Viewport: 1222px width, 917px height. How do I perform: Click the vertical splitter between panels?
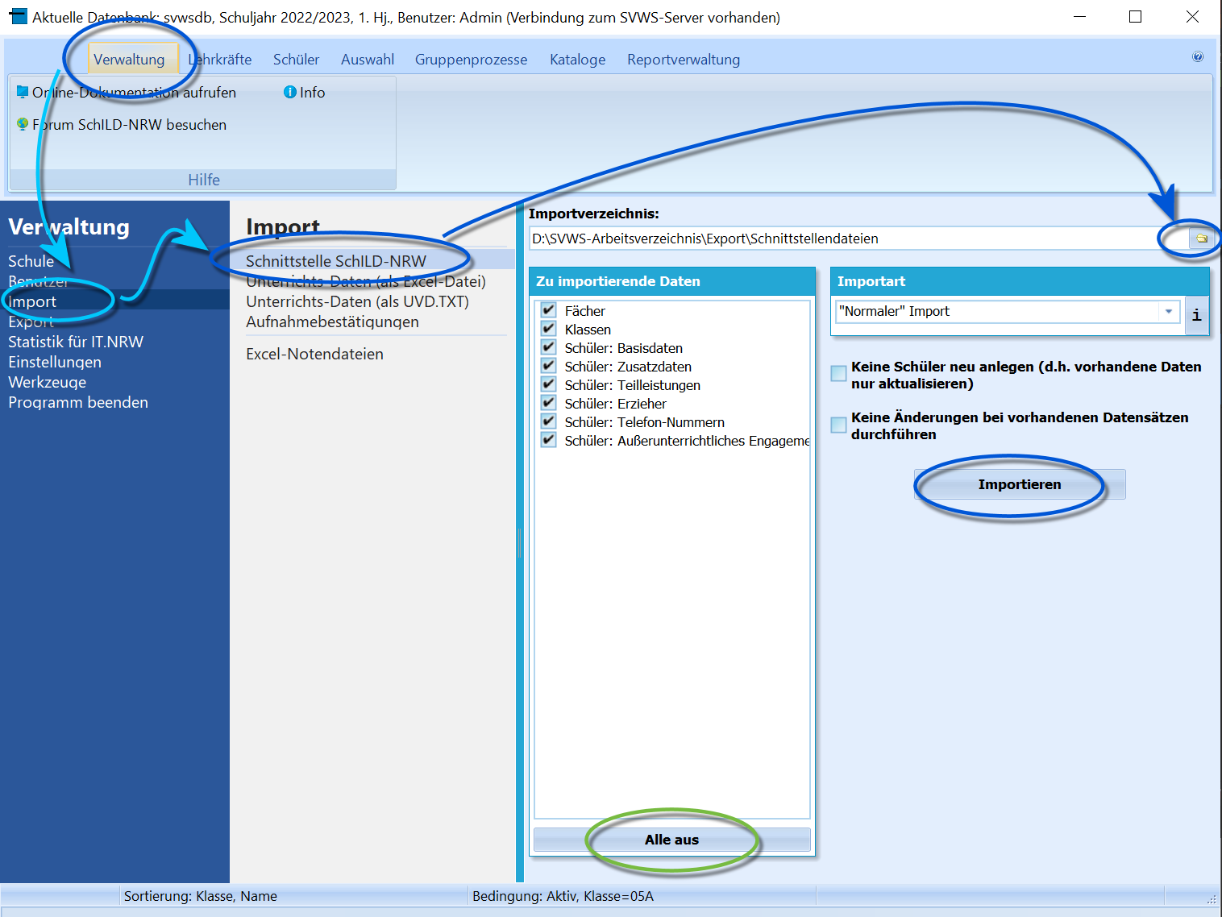point(520,541)
